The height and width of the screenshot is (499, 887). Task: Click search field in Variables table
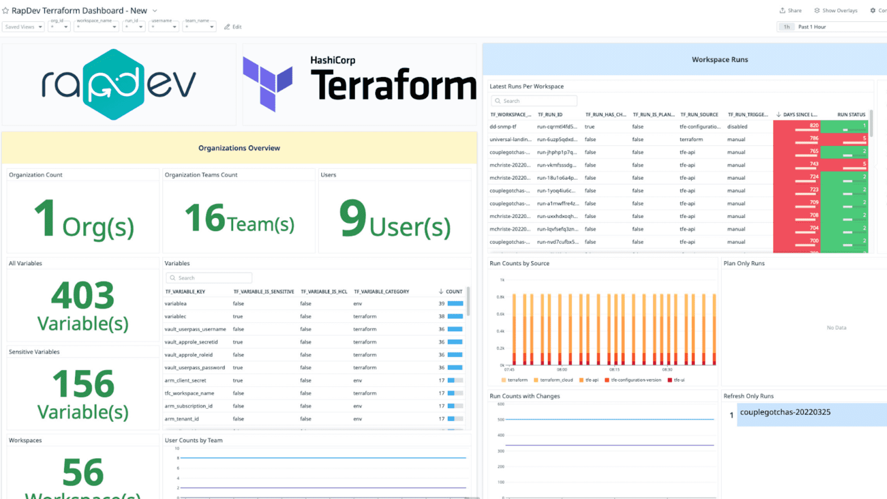pos(209,278)
